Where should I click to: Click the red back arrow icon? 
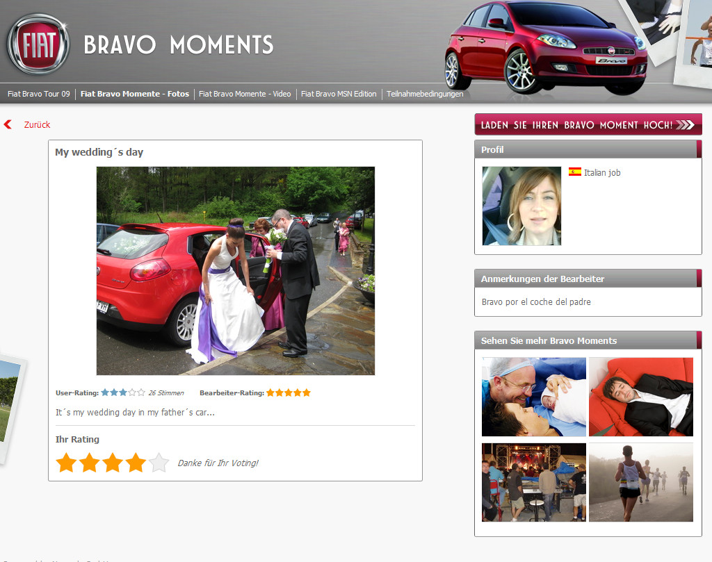pyautogui.click(x=8, y=124)
